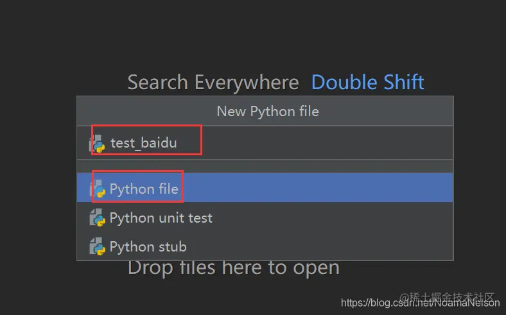Screen dimensions: 506x315
Task: Click the Python stub icon
Action: (97, 246)
